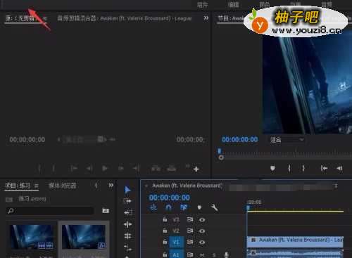Switch to the Media Browser tab
352x258 pixels.
tap(63, 186)
